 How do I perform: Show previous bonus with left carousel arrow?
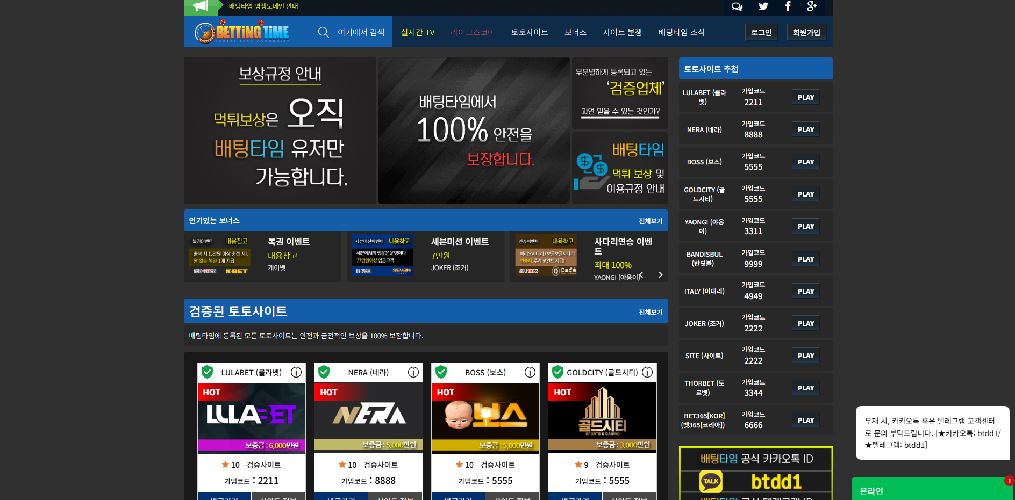point(641,275)
